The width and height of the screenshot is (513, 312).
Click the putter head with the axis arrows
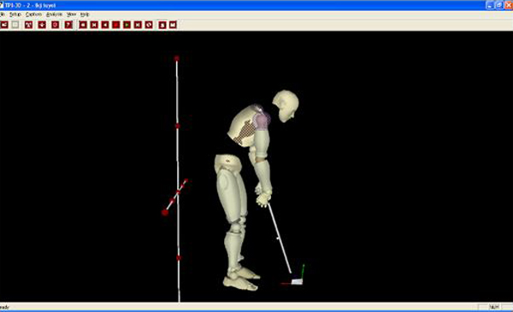[x=297, y=281]
